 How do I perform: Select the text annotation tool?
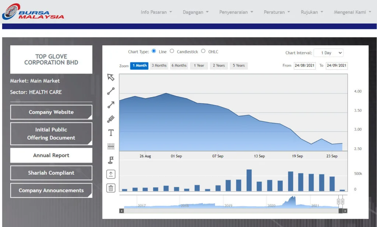(x=111, y=133)
